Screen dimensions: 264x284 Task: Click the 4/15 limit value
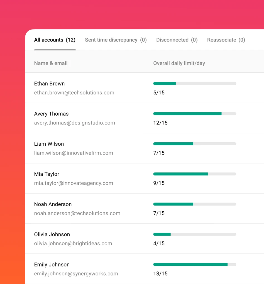coord(159,243)
